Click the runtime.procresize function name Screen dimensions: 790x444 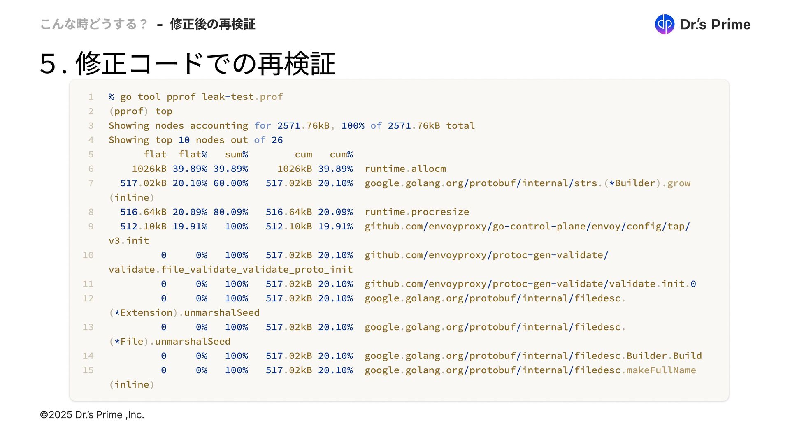416,212
